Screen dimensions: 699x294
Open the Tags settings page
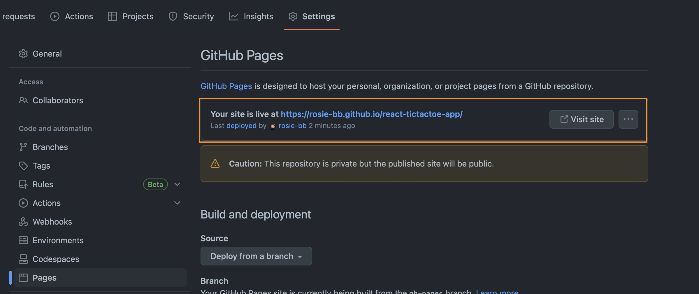[x=100, y=166]
